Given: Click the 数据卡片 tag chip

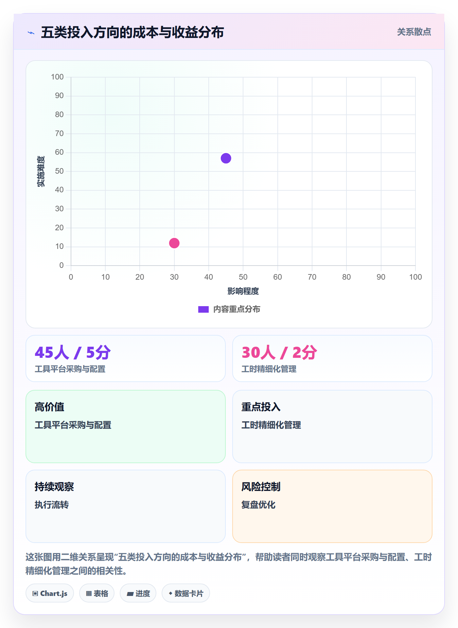Looking at the screenshot, I should tap(186, 593).
